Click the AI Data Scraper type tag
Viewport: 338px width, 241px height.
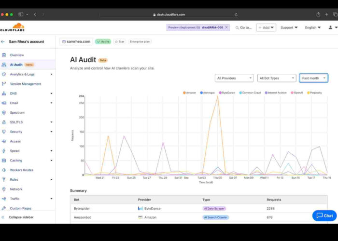[x=214, y=208]
